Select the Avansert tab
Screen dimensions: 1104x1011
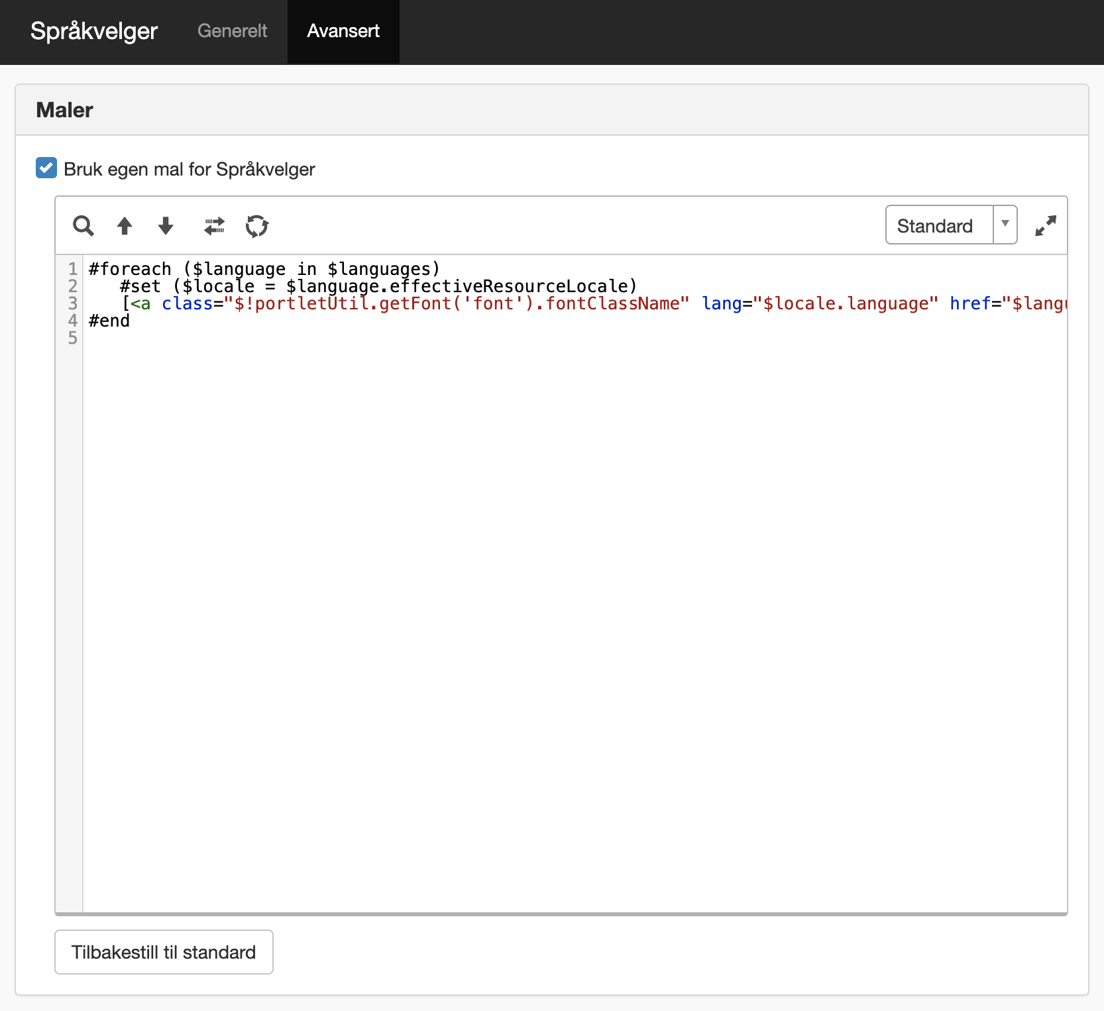coord(343,31)
